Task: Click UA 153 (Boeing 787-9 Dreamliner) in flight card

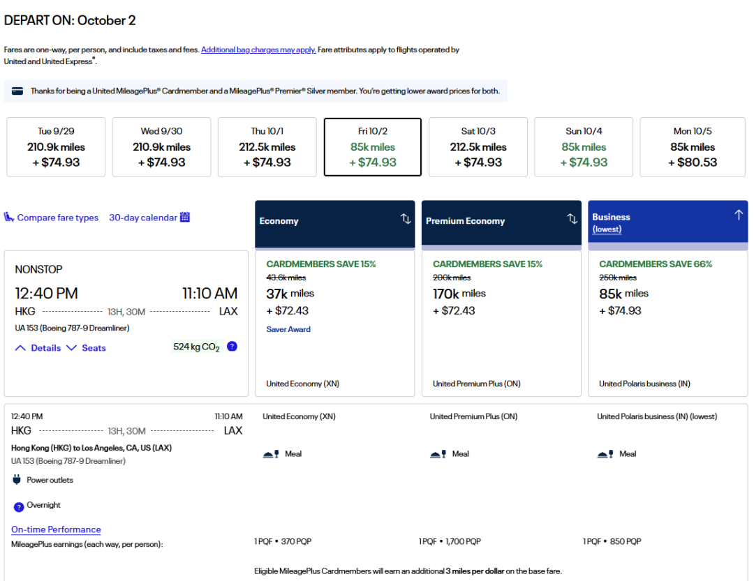Action: (x=72, y=329)
